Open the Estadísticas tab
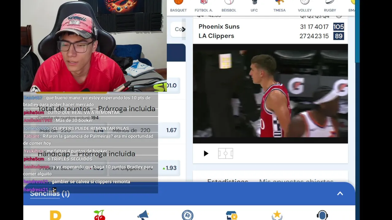Screen dimensions: 392x220 tap(228, 182)
